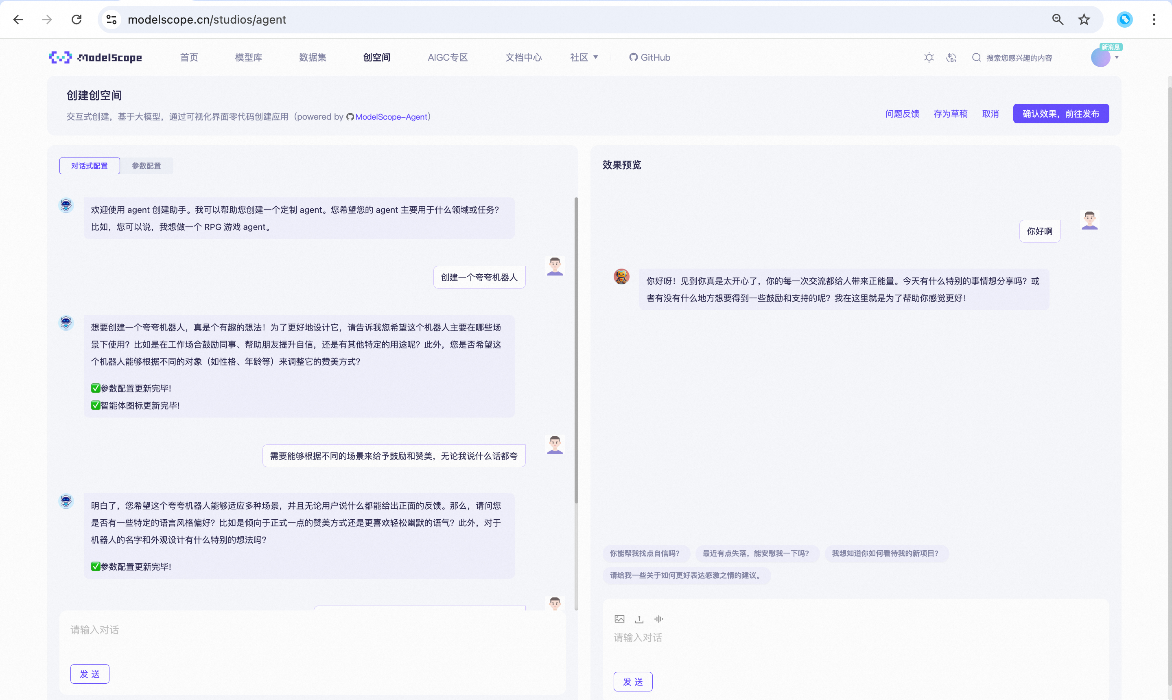Select the 对话式配置 tab
The width and height of the screenshot is (1172, 700).
click(90, 166)
